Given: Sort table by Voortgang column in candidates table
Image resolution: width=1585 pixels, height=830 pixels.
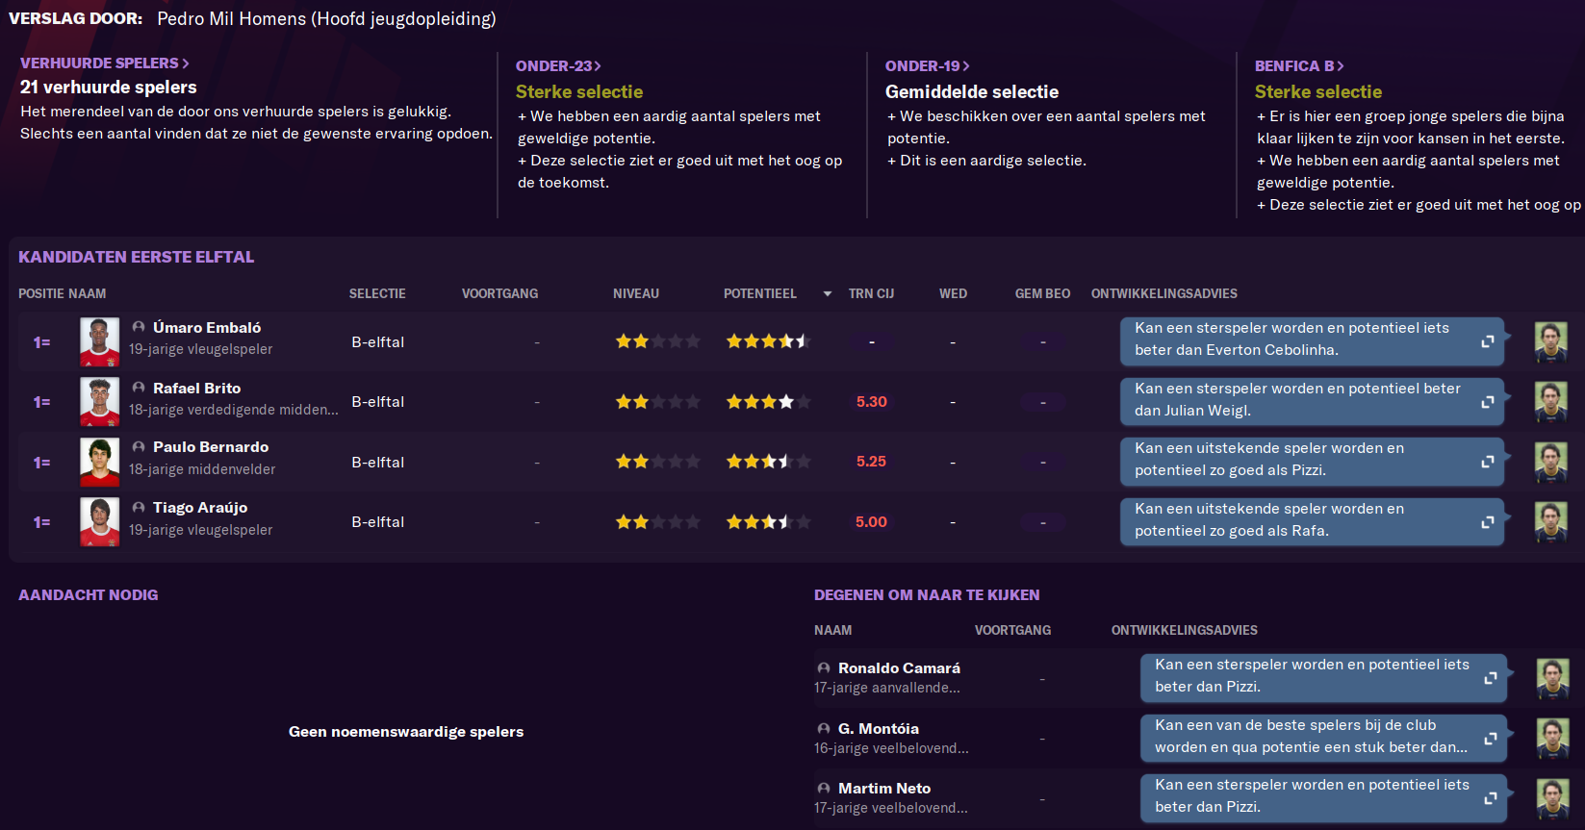Looking at the screenshot, I should coord(499,294).
